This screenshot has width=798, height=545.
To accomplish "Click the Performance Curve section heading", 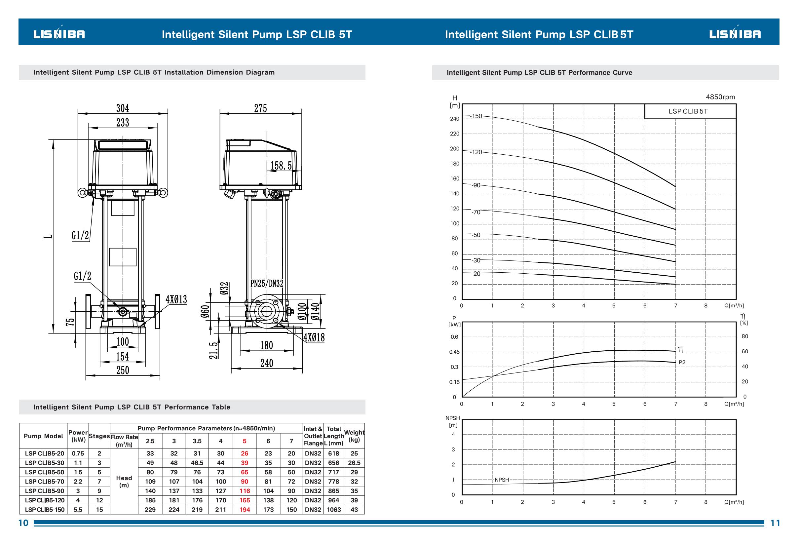I will [x=539, y=72].
